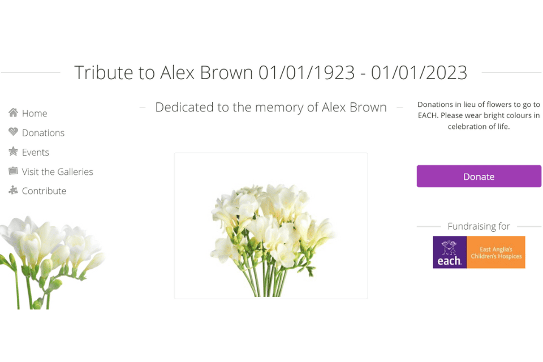Open the Contribute menu link
Viewport: 543px width, 362px height.
click(44, 191)
